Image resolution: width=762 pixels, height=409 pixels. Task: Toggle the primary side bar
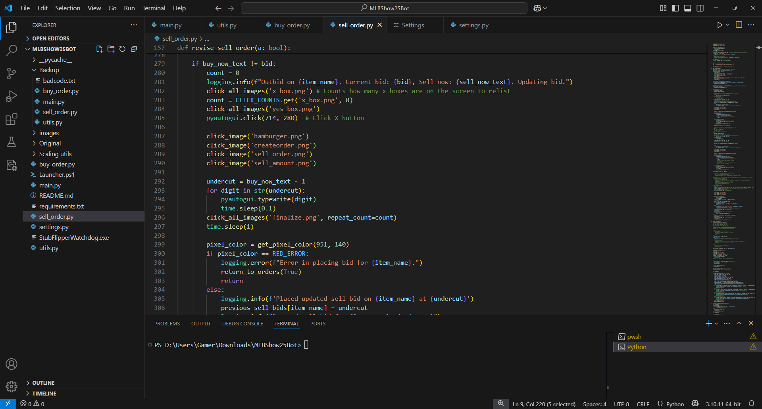pos(675,8)
